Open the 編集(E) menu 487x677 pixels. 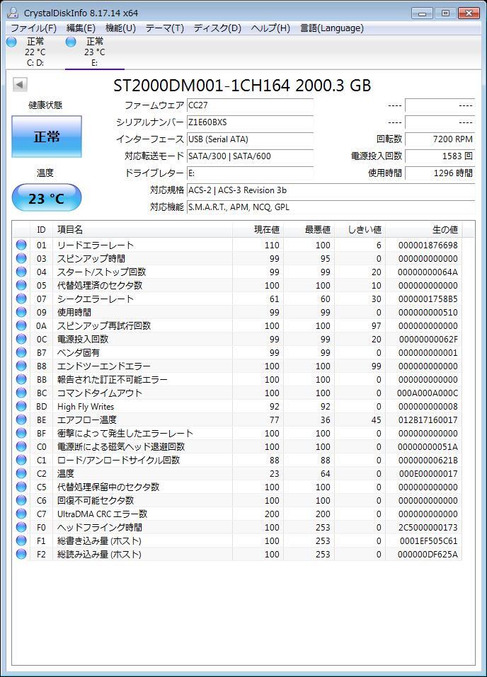81,28
